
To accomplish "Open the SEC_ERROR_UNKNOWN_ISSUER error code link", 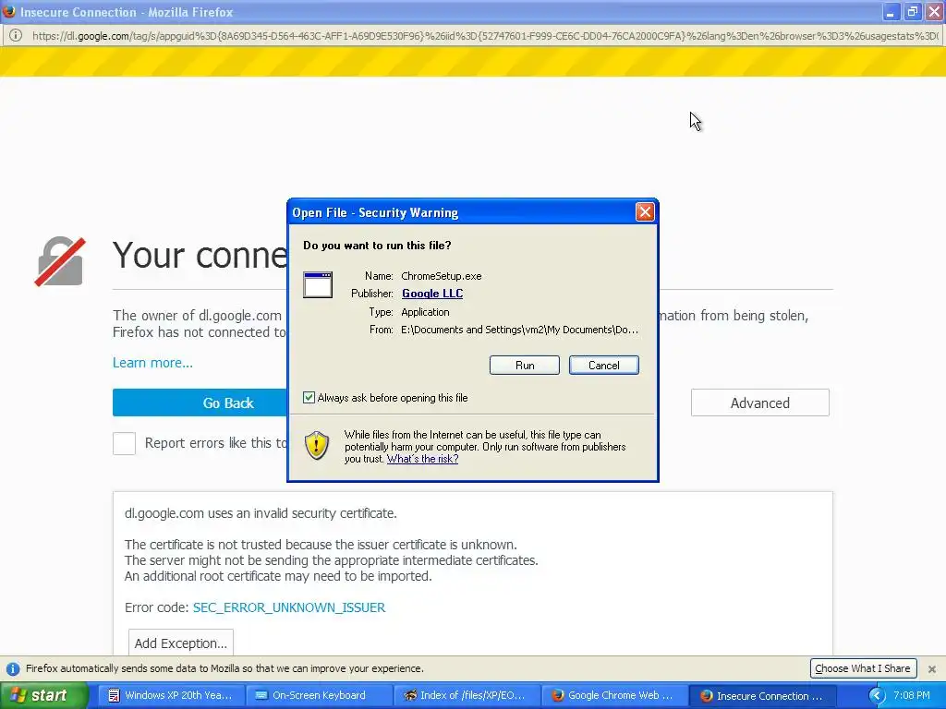I will [x=289, y=607].
